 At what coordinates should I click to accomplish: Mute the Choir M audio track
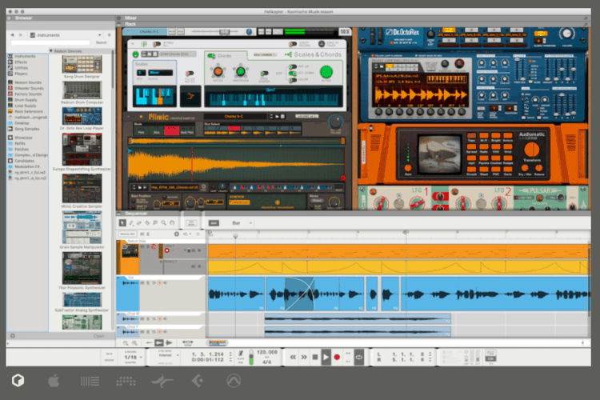pyautogui.click(x=142, y=318)
